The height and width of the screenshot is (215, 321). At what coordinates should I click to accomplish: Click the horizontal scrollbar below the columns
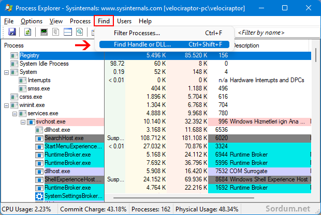[x=184, y=198]
